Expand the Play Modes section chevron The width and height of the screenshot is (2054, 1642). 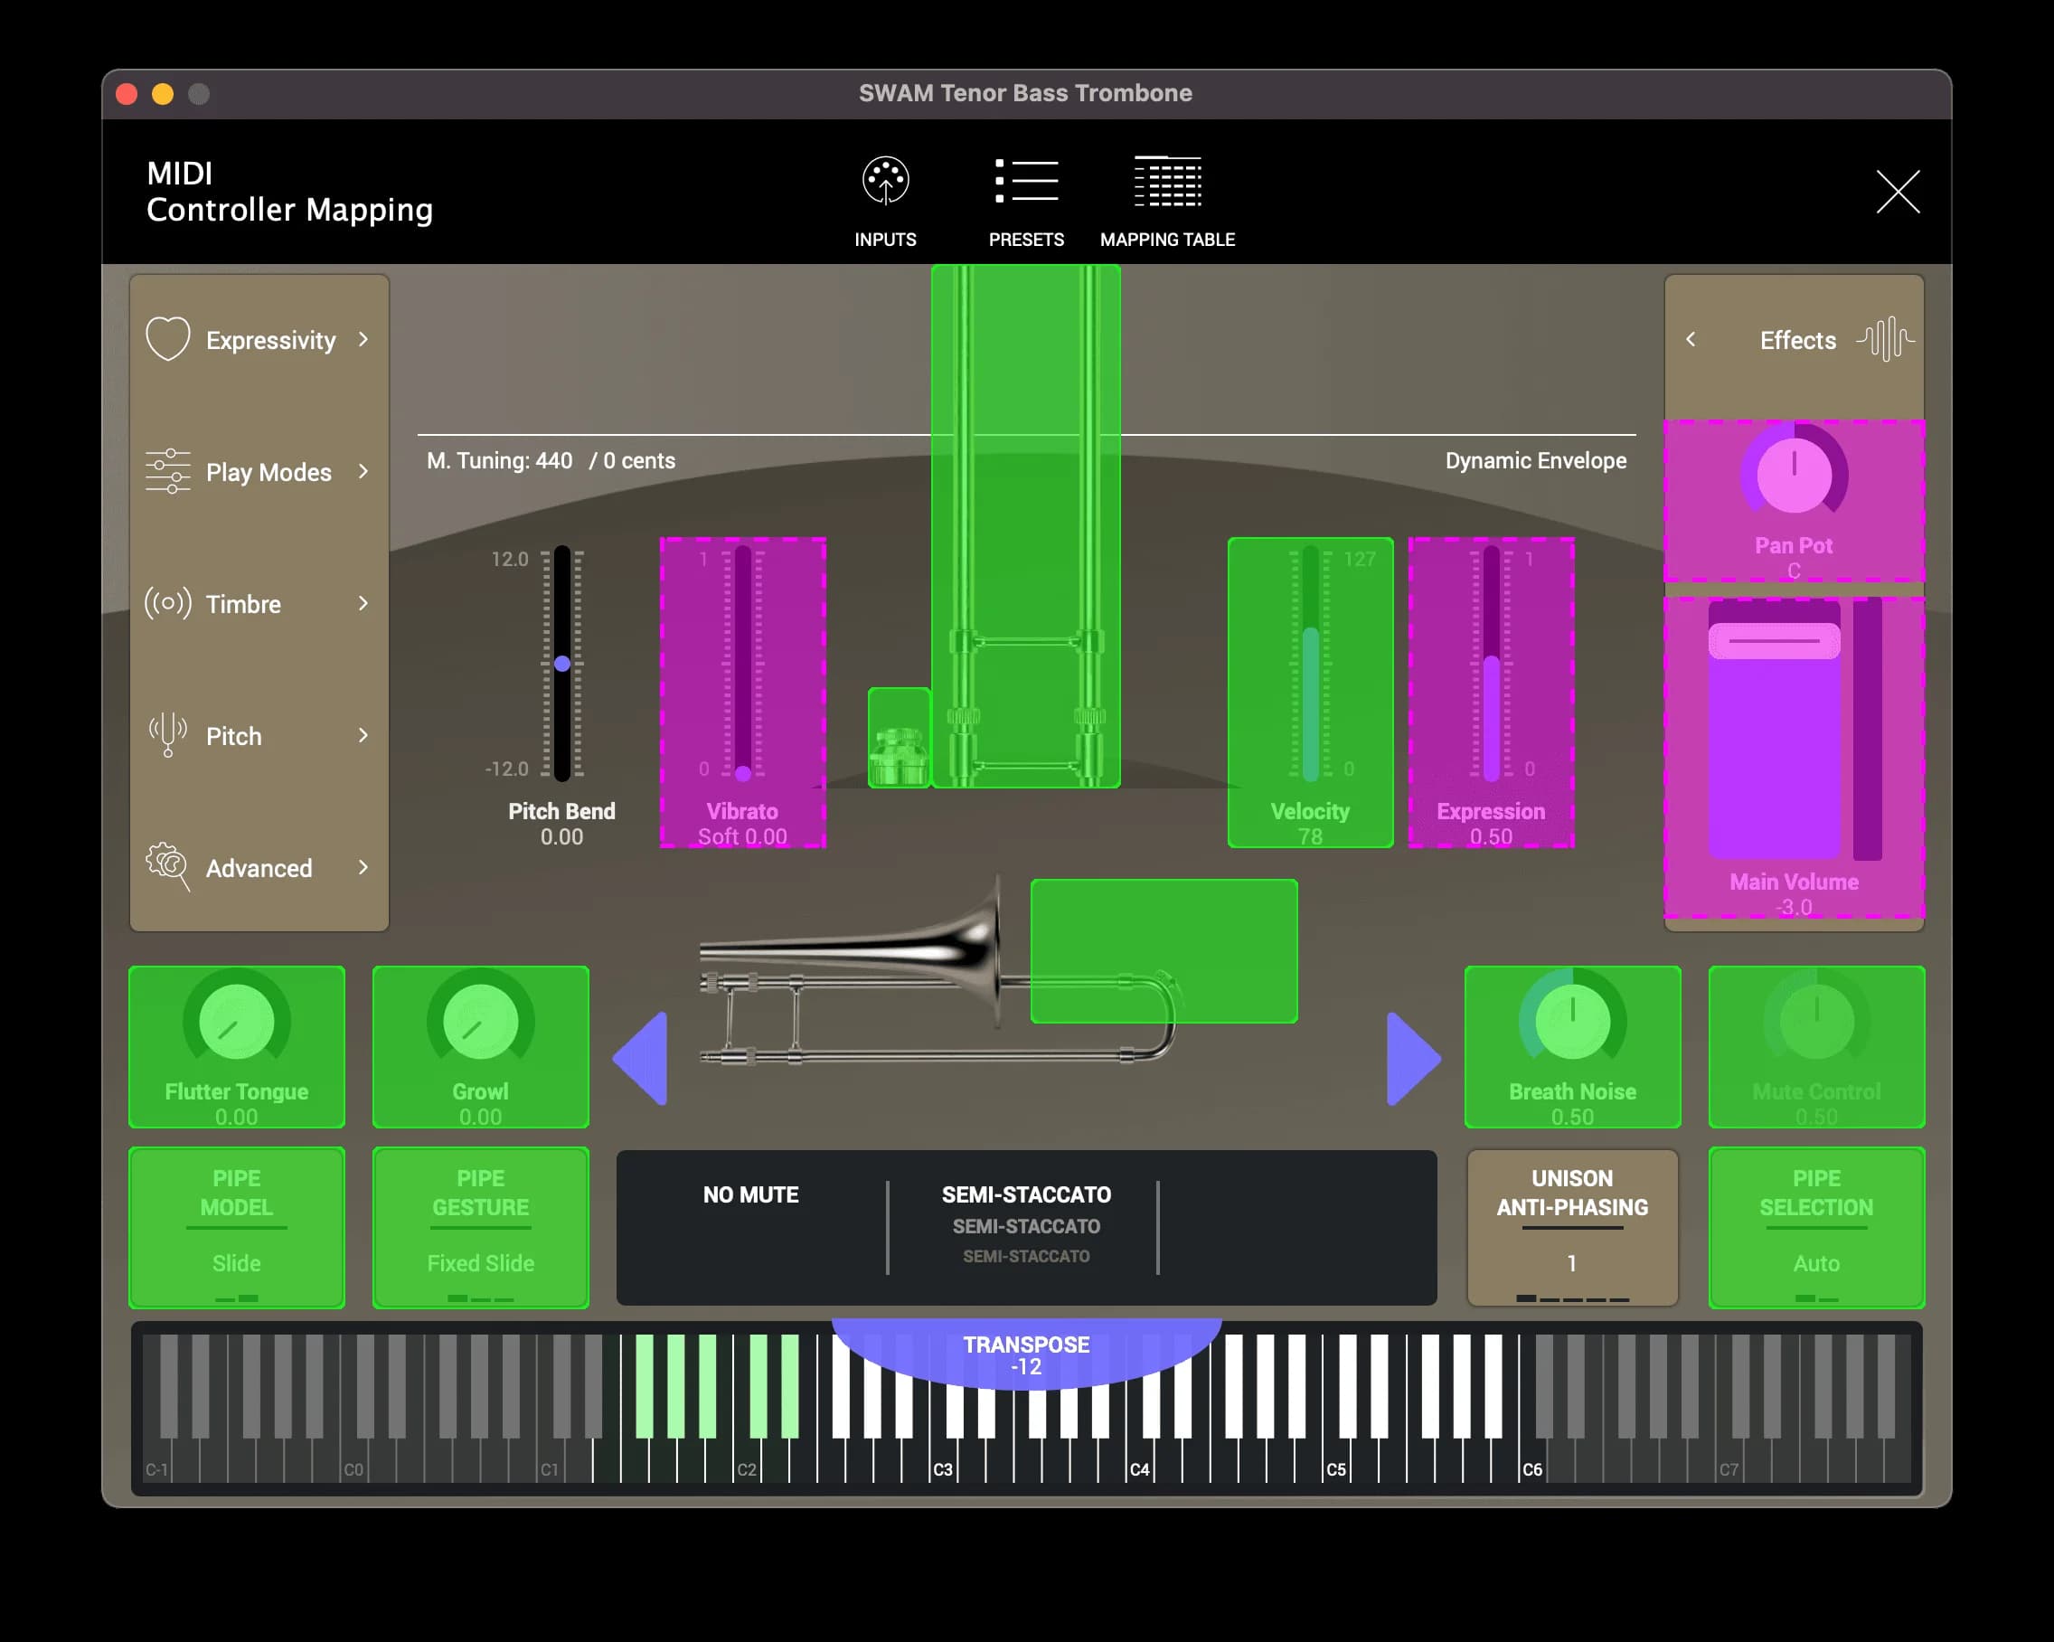coord(363,472)
